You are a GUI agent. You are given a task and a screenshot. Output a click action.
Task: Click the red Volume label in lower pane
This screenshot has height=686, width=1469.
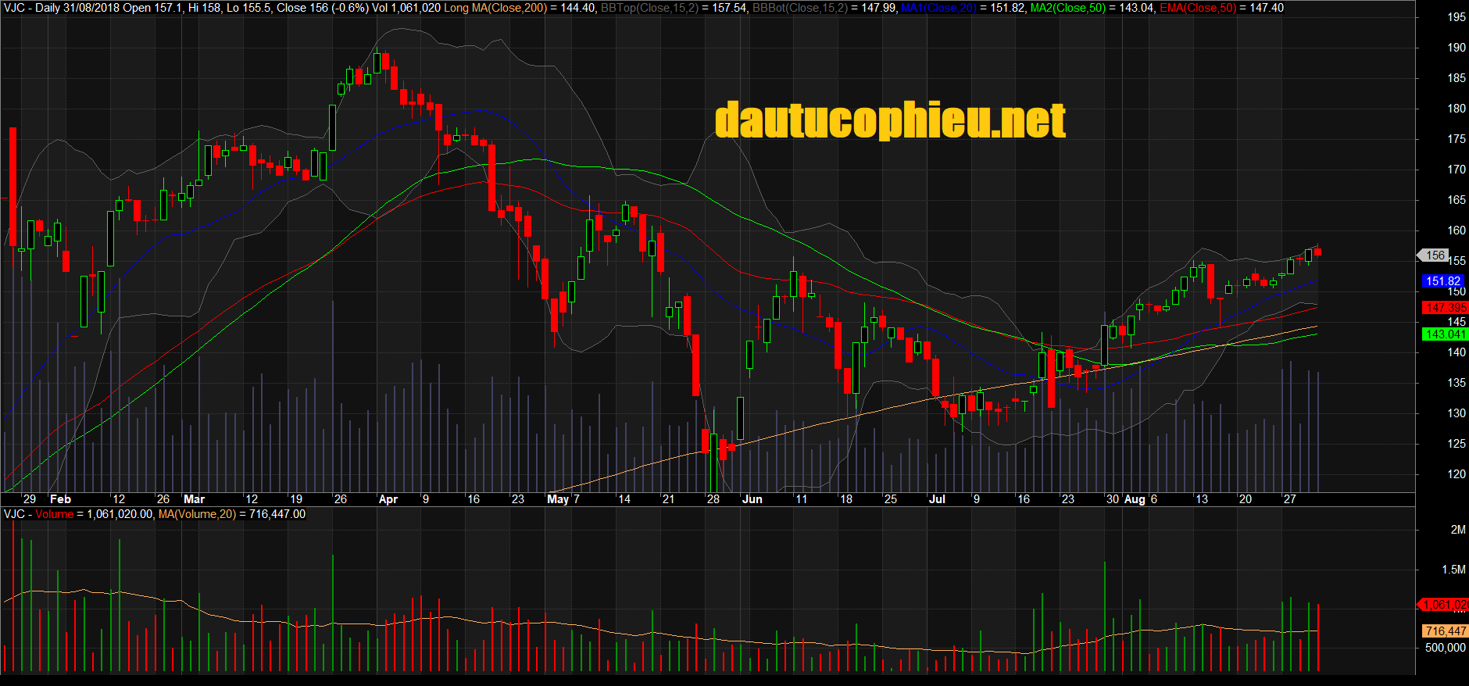tap(54, 514)
